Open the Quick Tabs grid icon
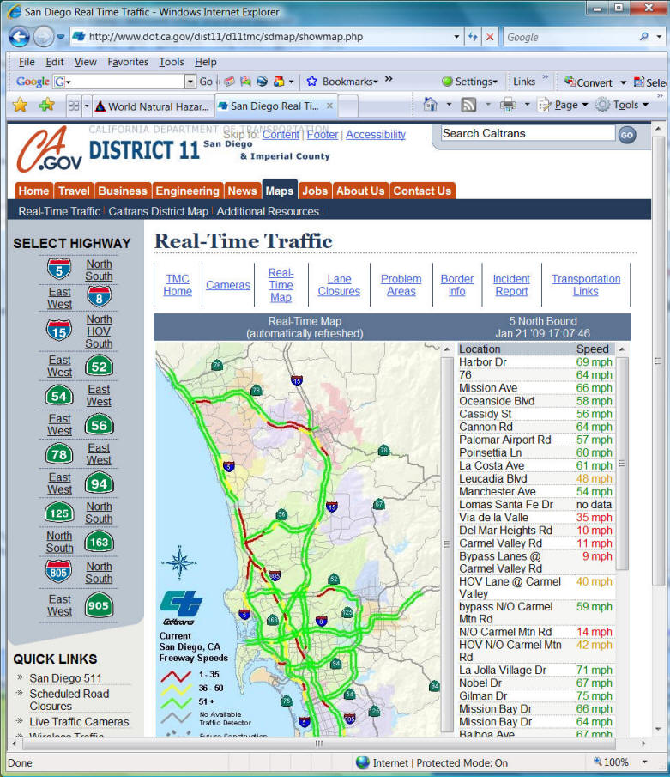The width and height of the screenshot is (670, 777). coord(74,106)
